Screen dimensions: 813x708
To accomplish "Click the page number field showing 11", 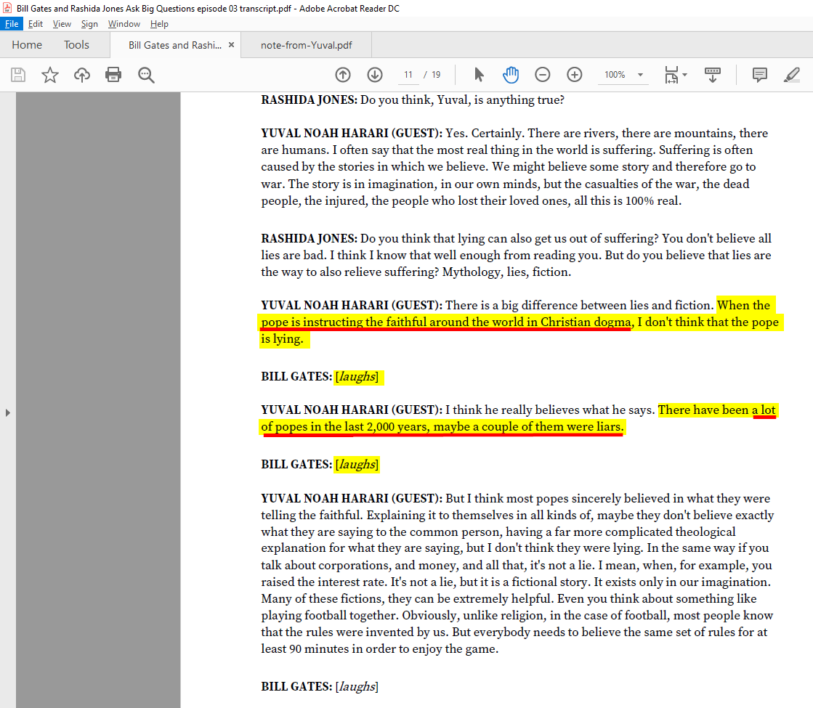I will coord(408,75).
